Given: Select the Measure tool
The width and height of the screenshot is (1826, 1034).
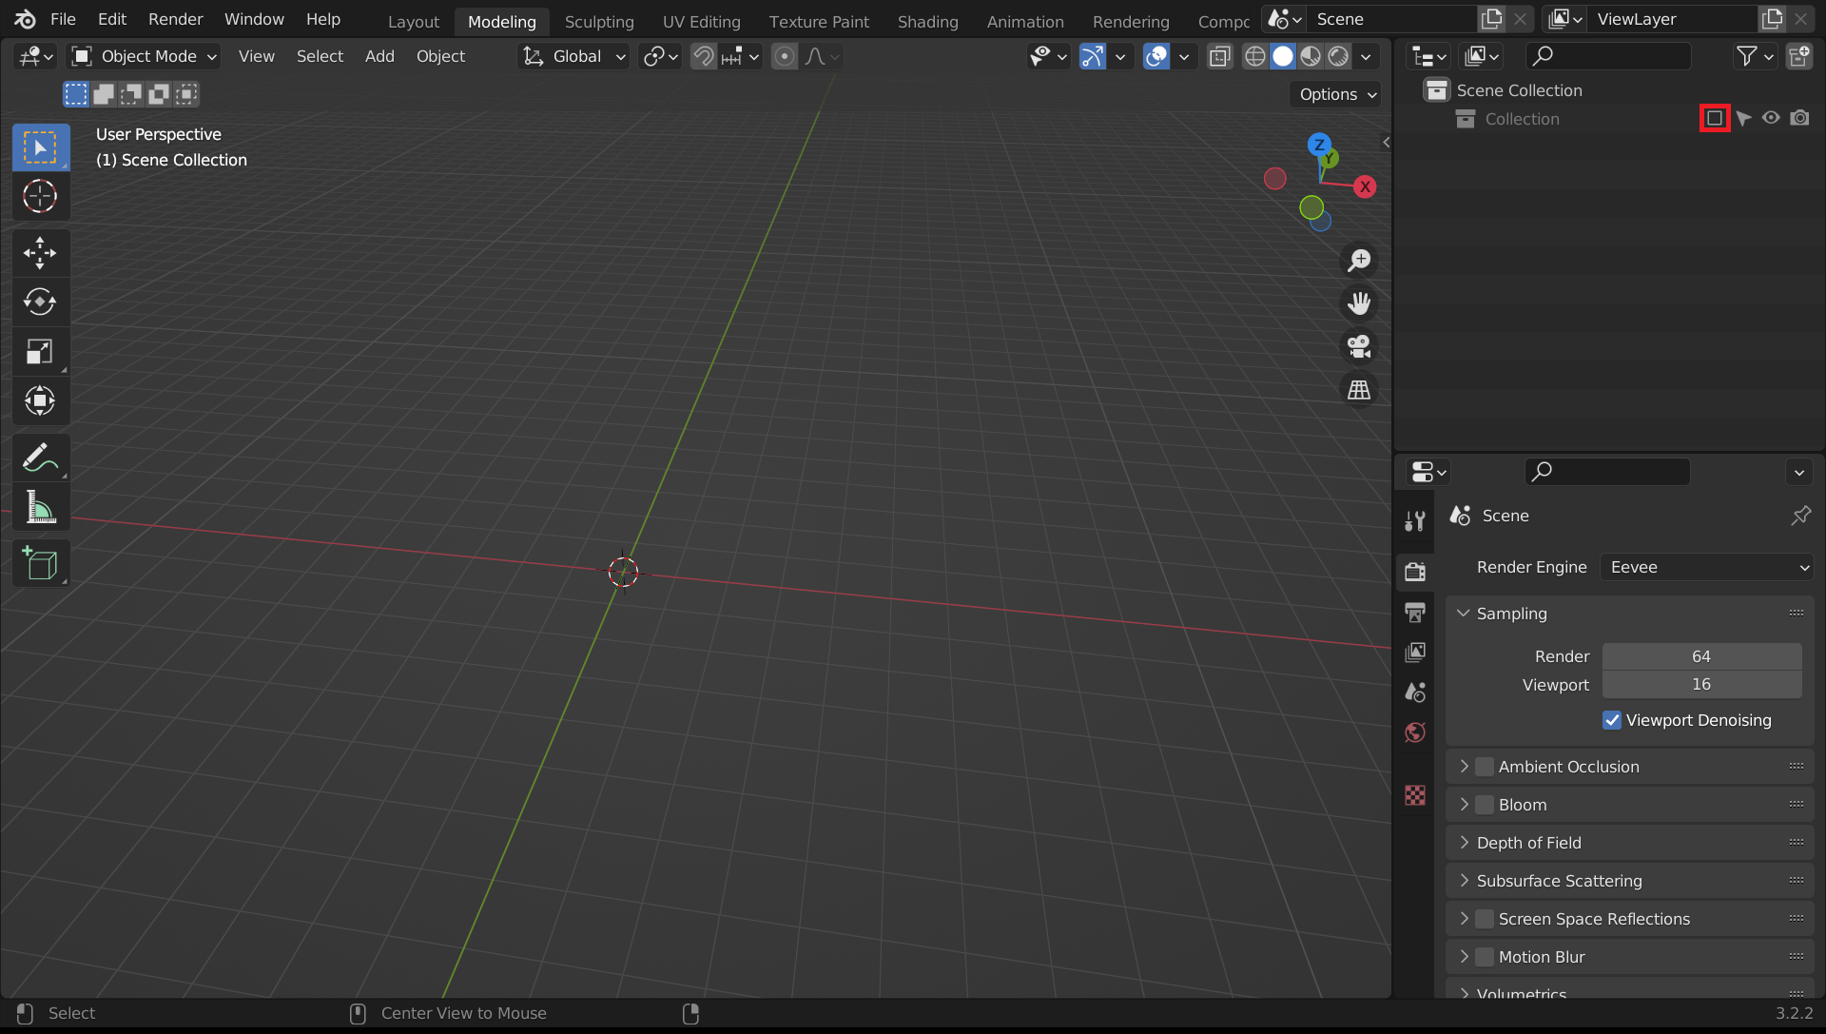Looking at the screenshot, I should pyautogui.click(x=40, y=508).
